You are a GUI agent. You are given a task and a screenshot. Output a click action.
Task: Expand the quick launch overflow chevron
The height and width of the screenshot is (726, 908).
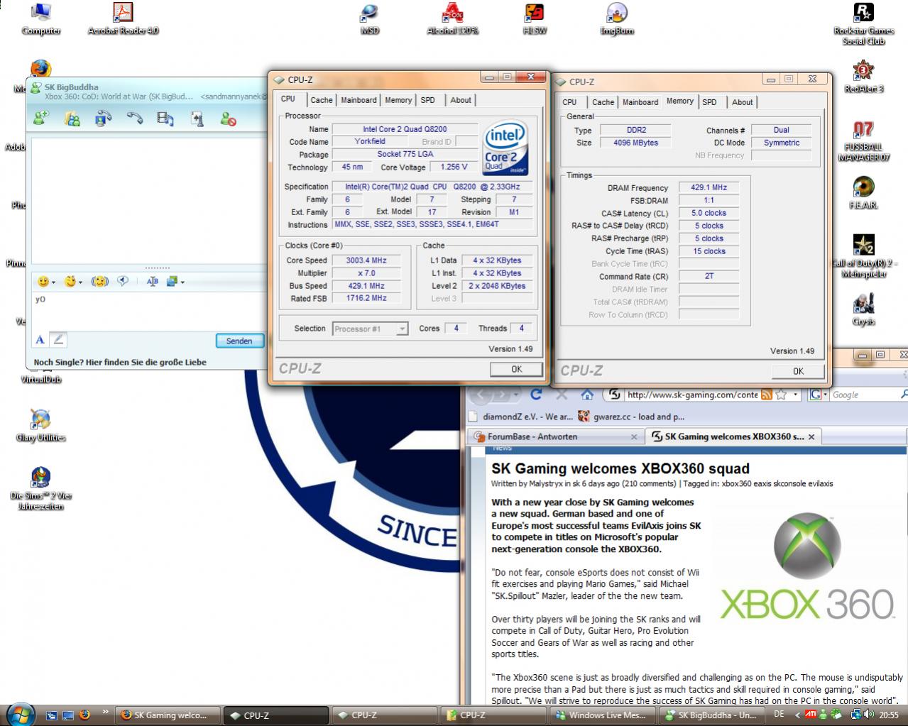(106, 711)
